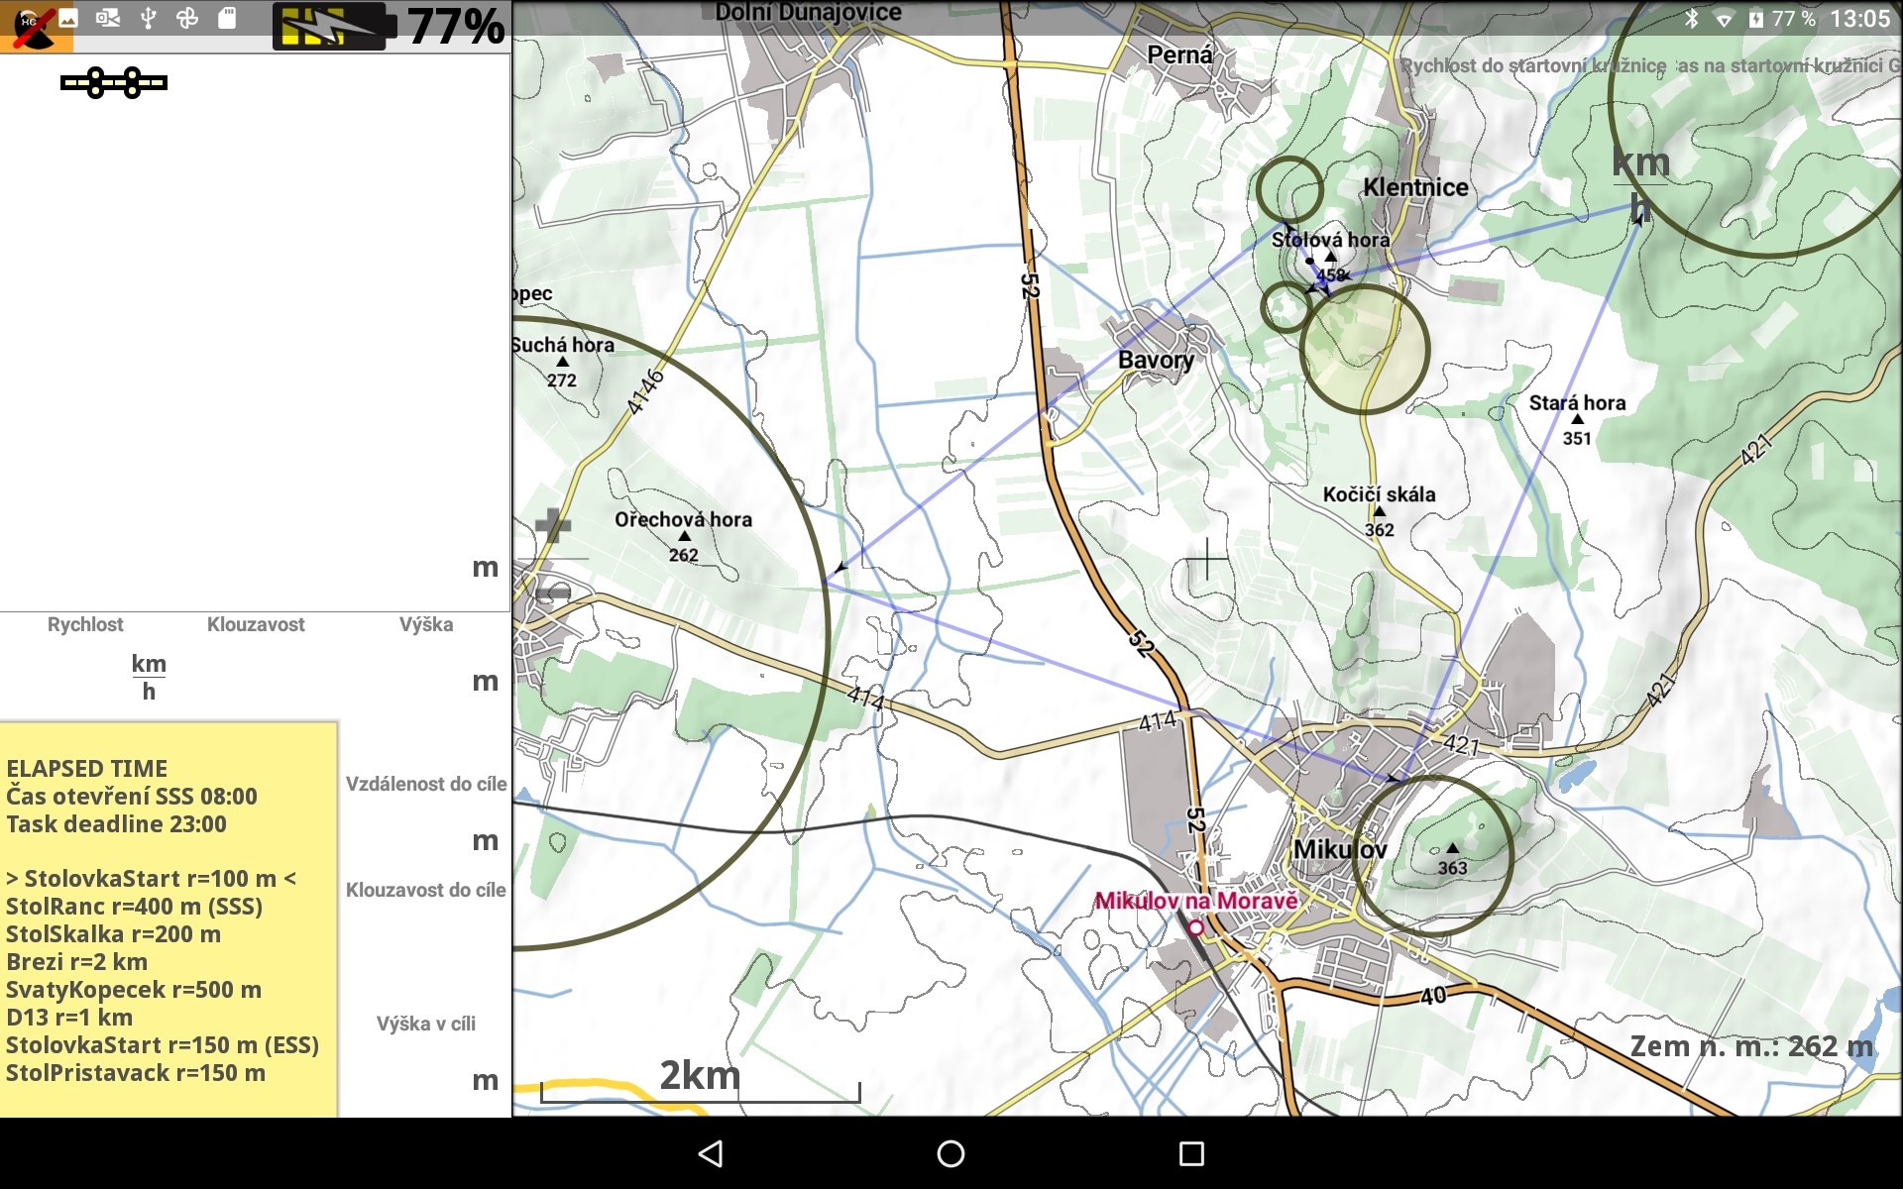Image resolution: width=1903 pixels, height=1189 pixels.
Task: Tap the 'Čas otevření SSS 08:00' line
Action: pyautogui.click(x=132, y=797)
